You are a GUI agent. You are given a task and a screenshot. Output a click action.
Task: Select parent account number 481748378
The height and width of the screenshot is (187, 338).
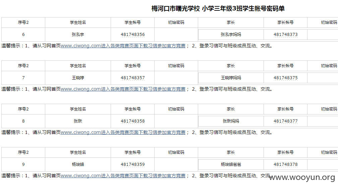[285, 164]
